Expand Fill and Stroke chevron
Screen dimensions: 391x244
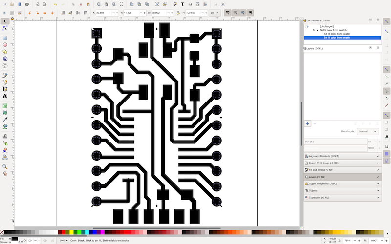[378, 170]
